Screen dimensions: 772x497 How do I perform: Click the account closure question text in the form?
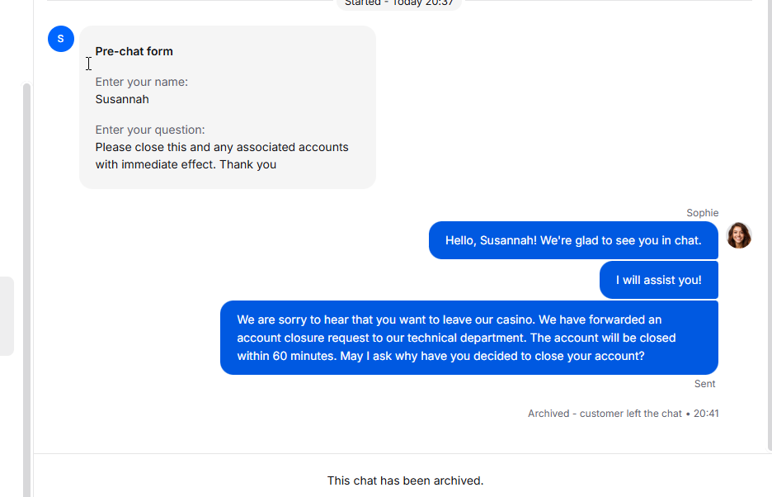pos(222,147)
